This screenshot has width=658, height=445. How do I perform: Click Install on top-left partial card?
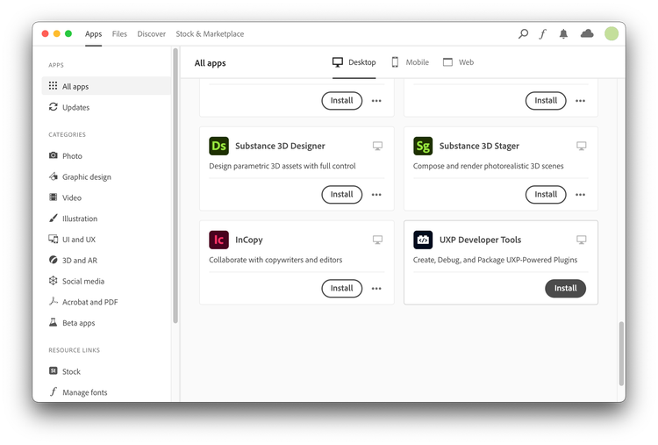[x=342, y=101]
